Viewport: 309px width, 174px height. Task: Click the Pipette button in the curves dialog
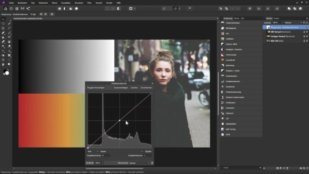click(x=148, y=151)
